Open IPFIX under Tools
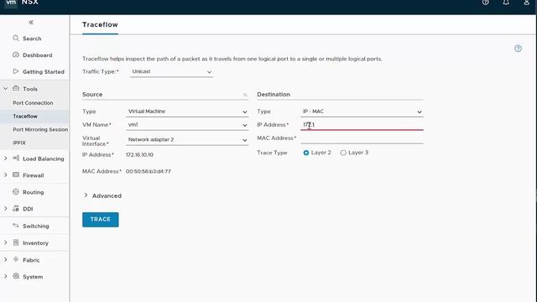Image resolution: width=537 pixels, height=302 pixels. [x=19, y=143]
